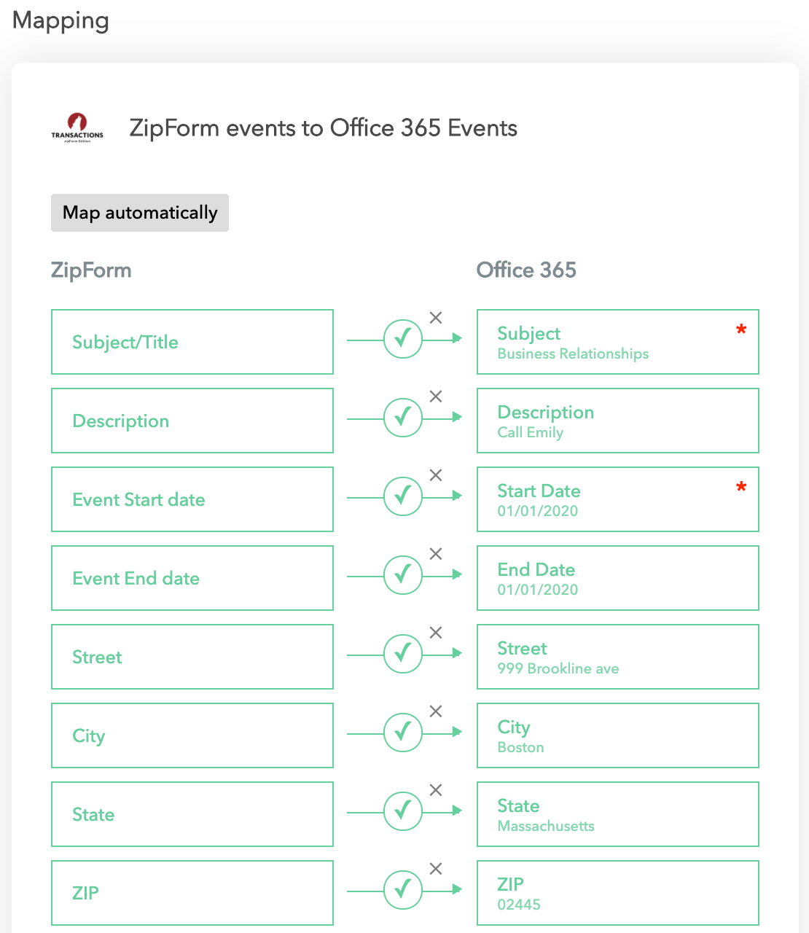809x933 pixels.
Task: Click the ZipForm Transactions logo
Action: (x=77, y=128)
